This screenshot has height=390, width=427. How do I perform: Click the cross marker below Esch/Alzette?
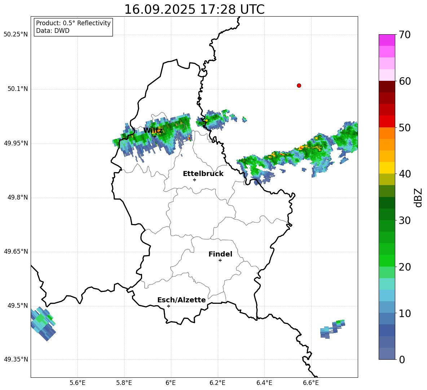168,306
